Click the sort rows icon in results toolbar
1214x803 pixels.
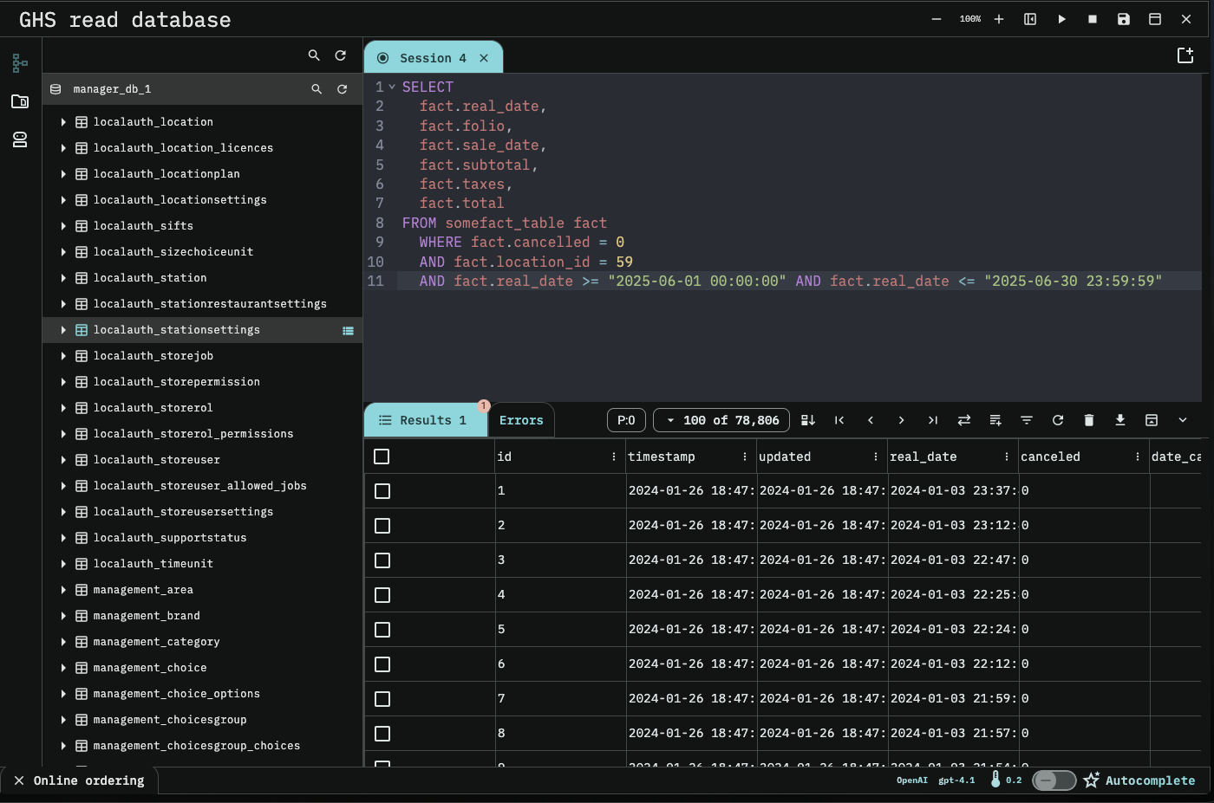tap(808, 420)
